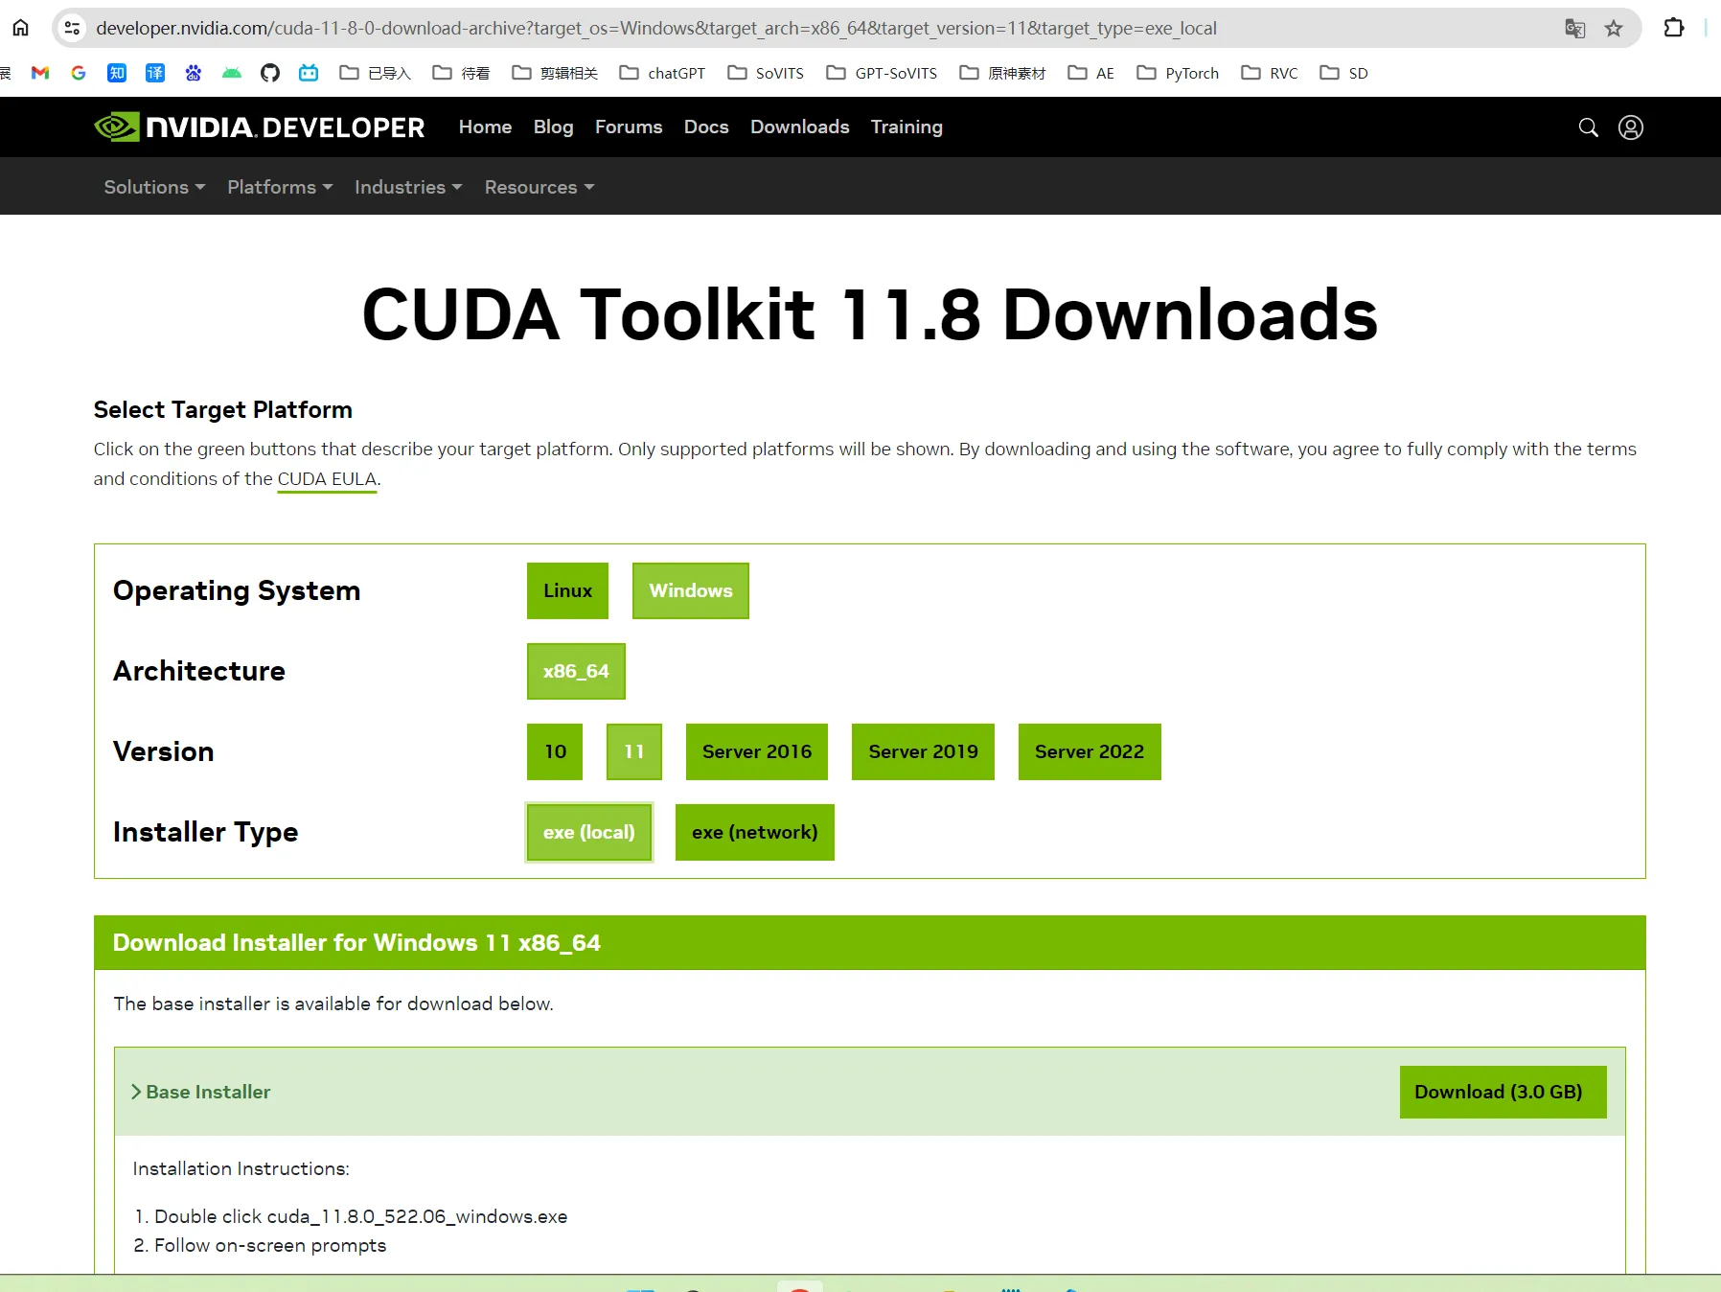The height and width of the screenshot is (1292, 1721).
Task: Open the GitHub bookmark icon
Action: pos(270,73)
